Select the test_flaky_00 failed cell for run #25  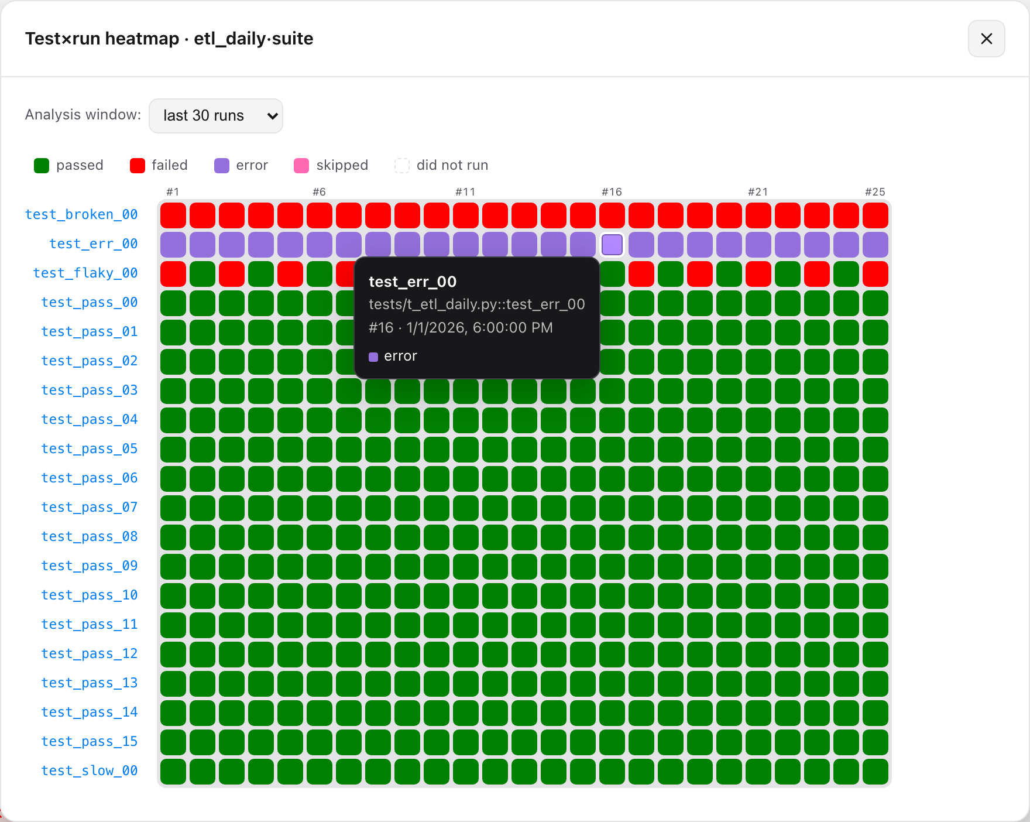875,274
